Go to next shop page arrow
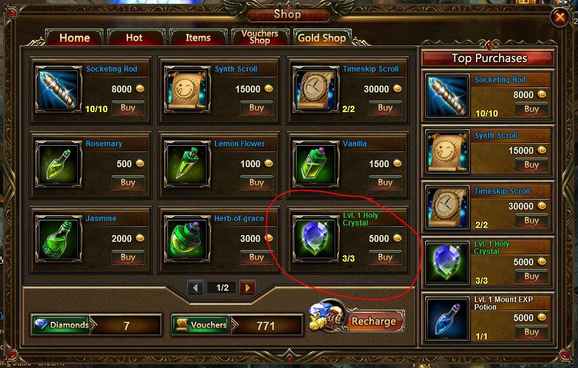578x368 pixels. click(x=247, y=288)
